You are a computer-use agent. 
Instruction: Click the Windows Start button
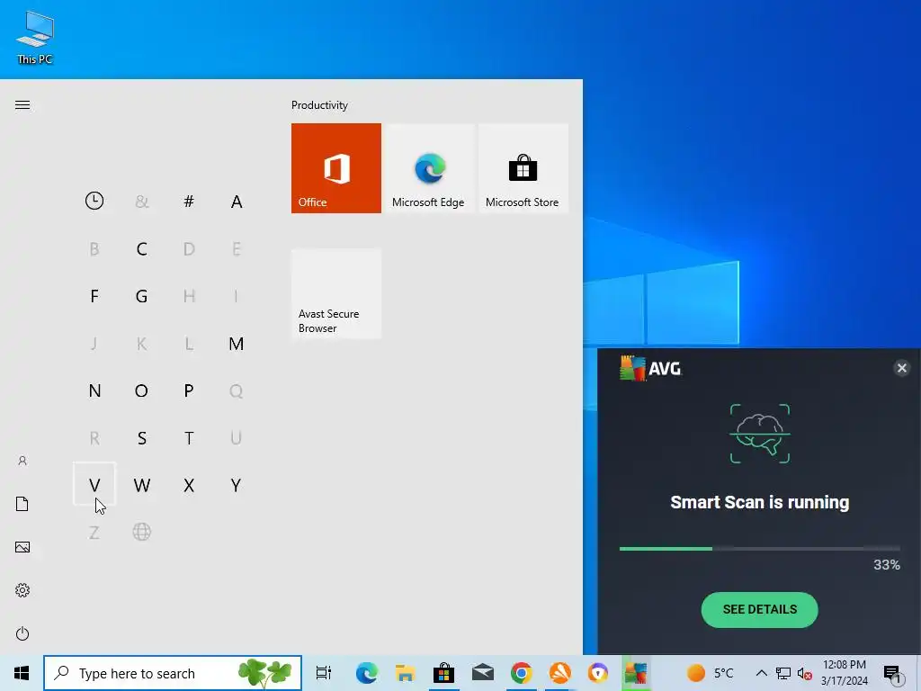coord(22,673)
